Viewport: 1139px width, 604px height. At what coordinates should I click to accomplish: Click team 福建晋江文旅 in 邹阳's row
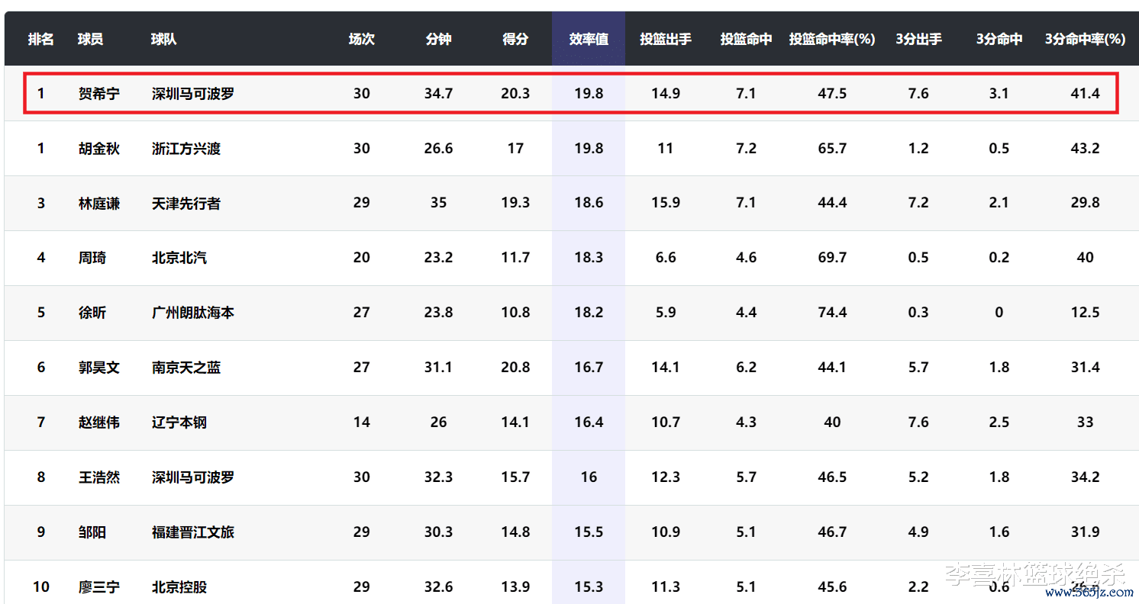[x=193, y=532]
